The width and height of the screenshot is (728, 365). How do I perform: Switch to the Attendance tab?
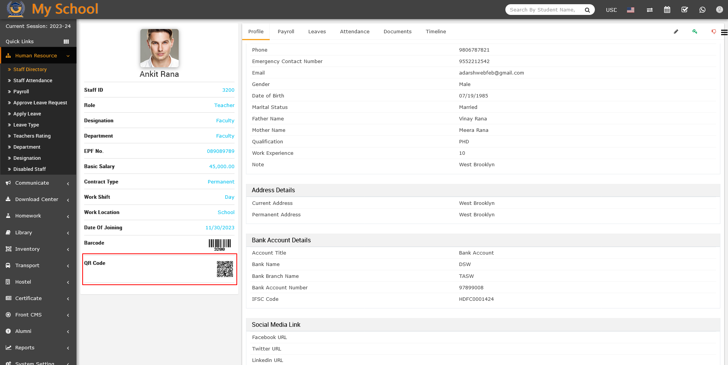click(x=355, y=32)
